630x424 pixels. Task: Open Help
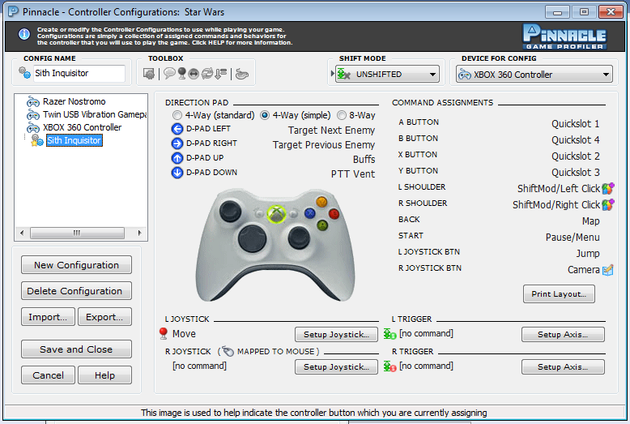tap(104, 375)
